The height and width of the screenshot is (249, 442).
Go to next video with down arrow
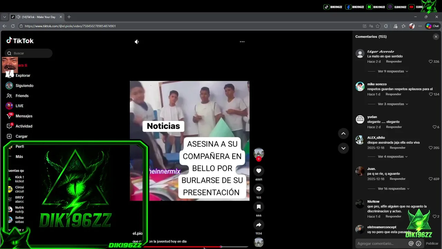(x=343, y=148)
